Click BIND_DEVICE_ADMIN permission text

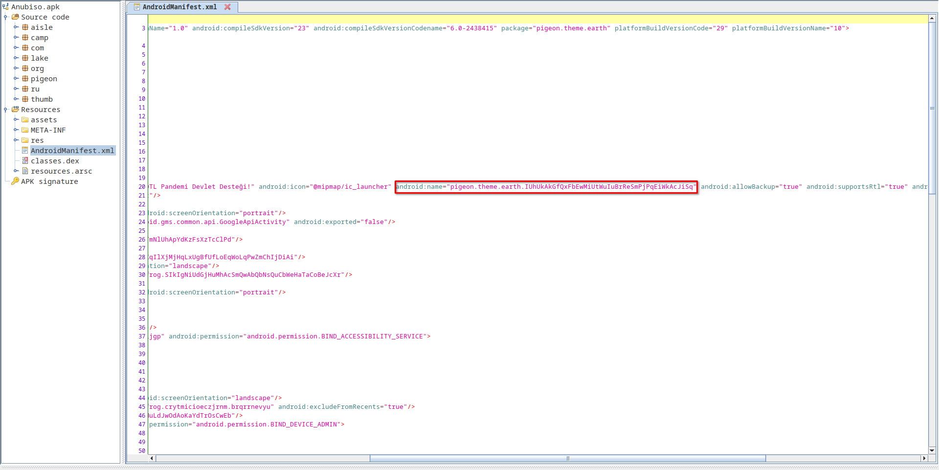pos(267,425)
